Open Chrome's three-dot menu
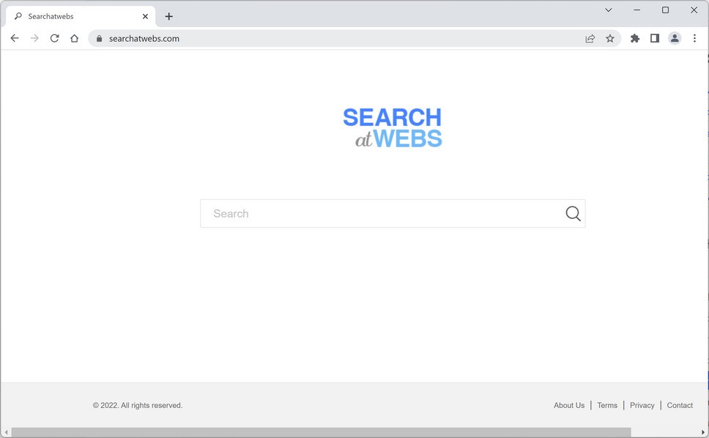This screenshot has height=438, width=709. [x=694, y=38]
